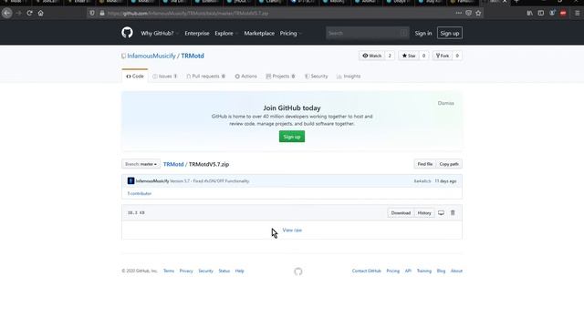Image resolution: width=584 pixels, height=328 pixels.
Task: Delete this file trash icon
Action: coord(453,212)
